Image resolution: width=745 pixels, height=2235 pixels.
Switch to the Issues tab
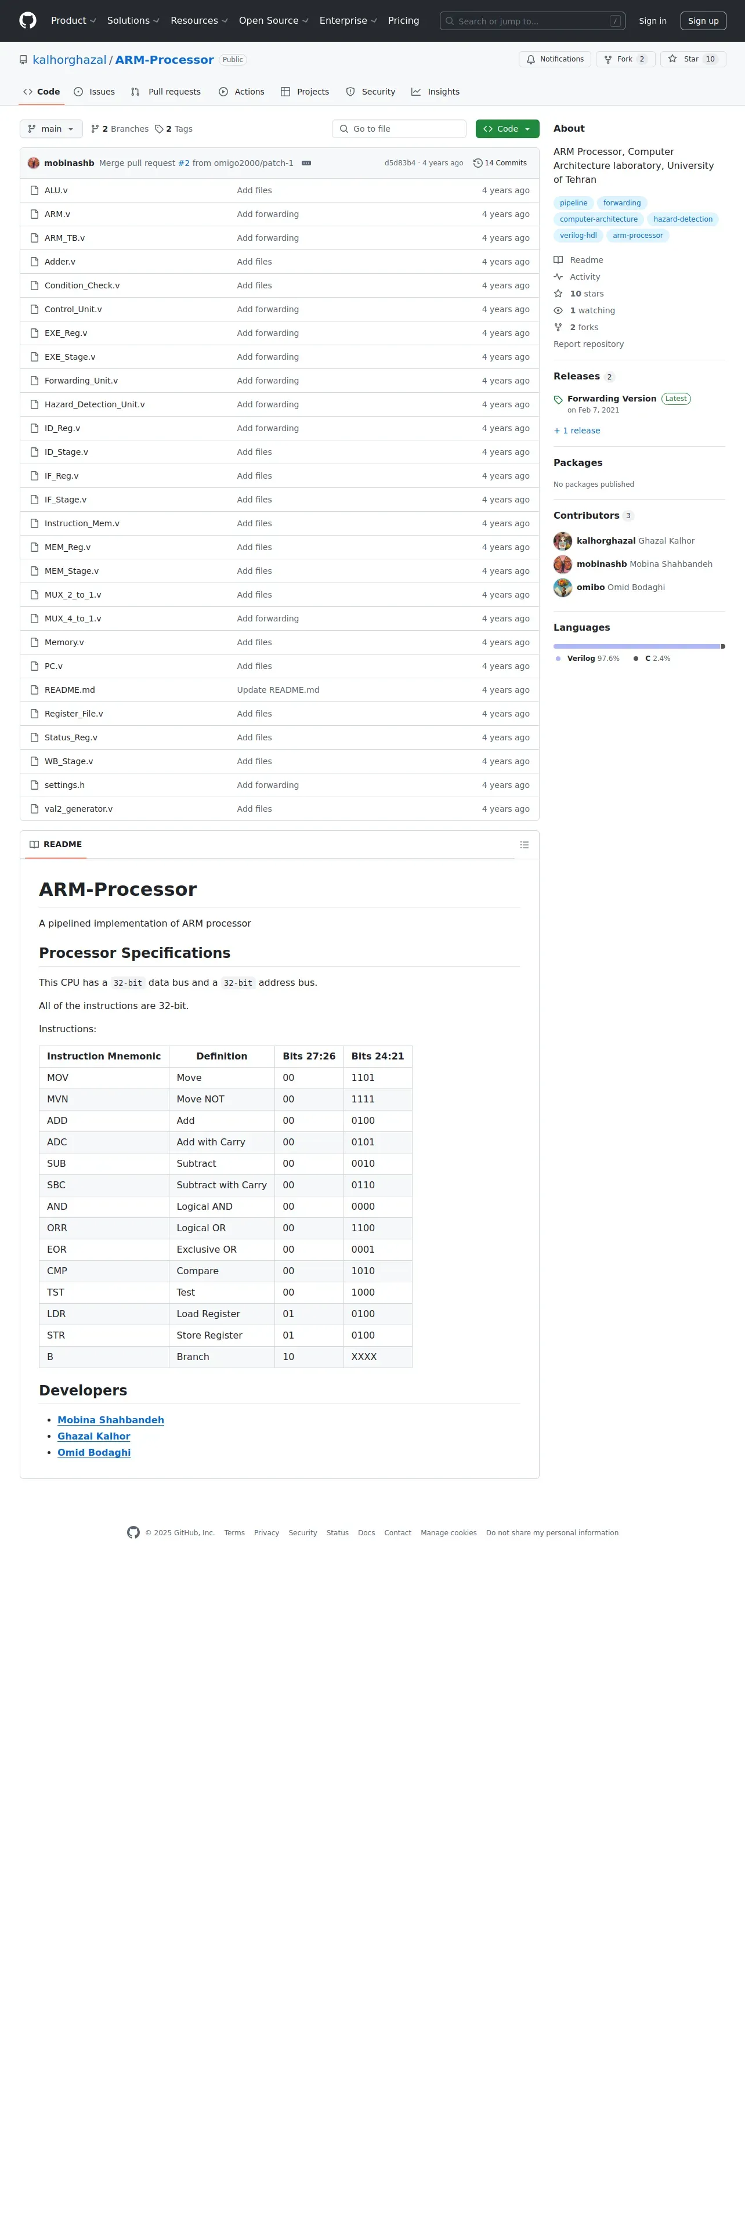click(x=95, y=92)
